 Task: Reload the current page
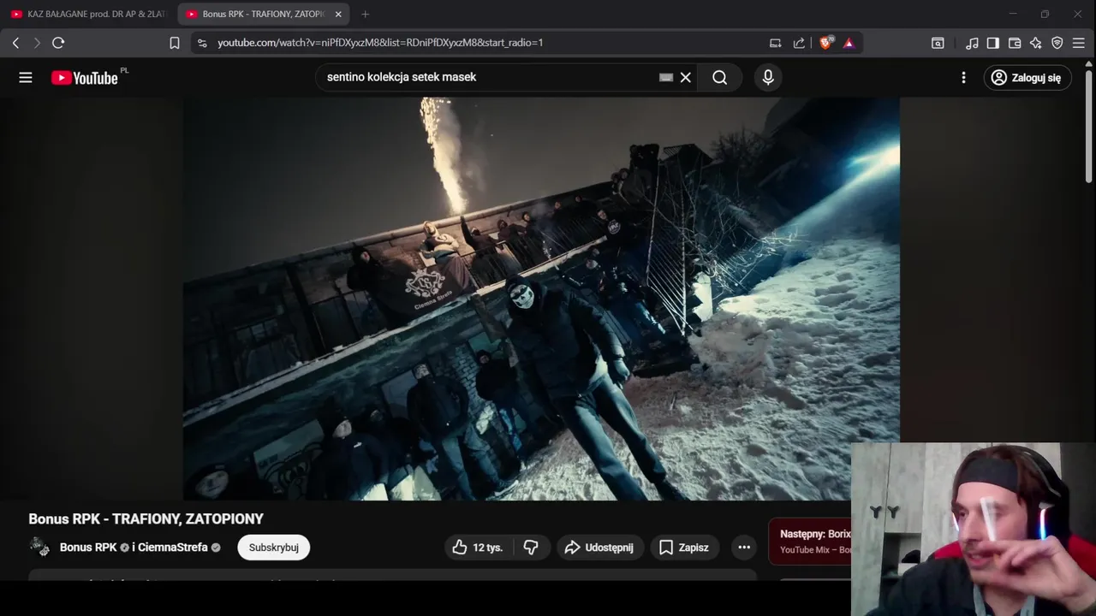pos(58,43)
